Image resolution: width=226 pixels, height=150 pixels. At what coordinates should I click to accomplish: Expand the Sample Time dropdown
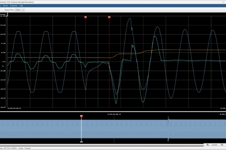point(20,10)
